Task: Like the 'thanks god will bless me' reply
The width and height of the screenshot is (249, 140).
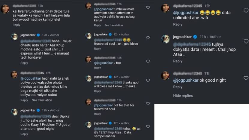Action: point(148,80)
